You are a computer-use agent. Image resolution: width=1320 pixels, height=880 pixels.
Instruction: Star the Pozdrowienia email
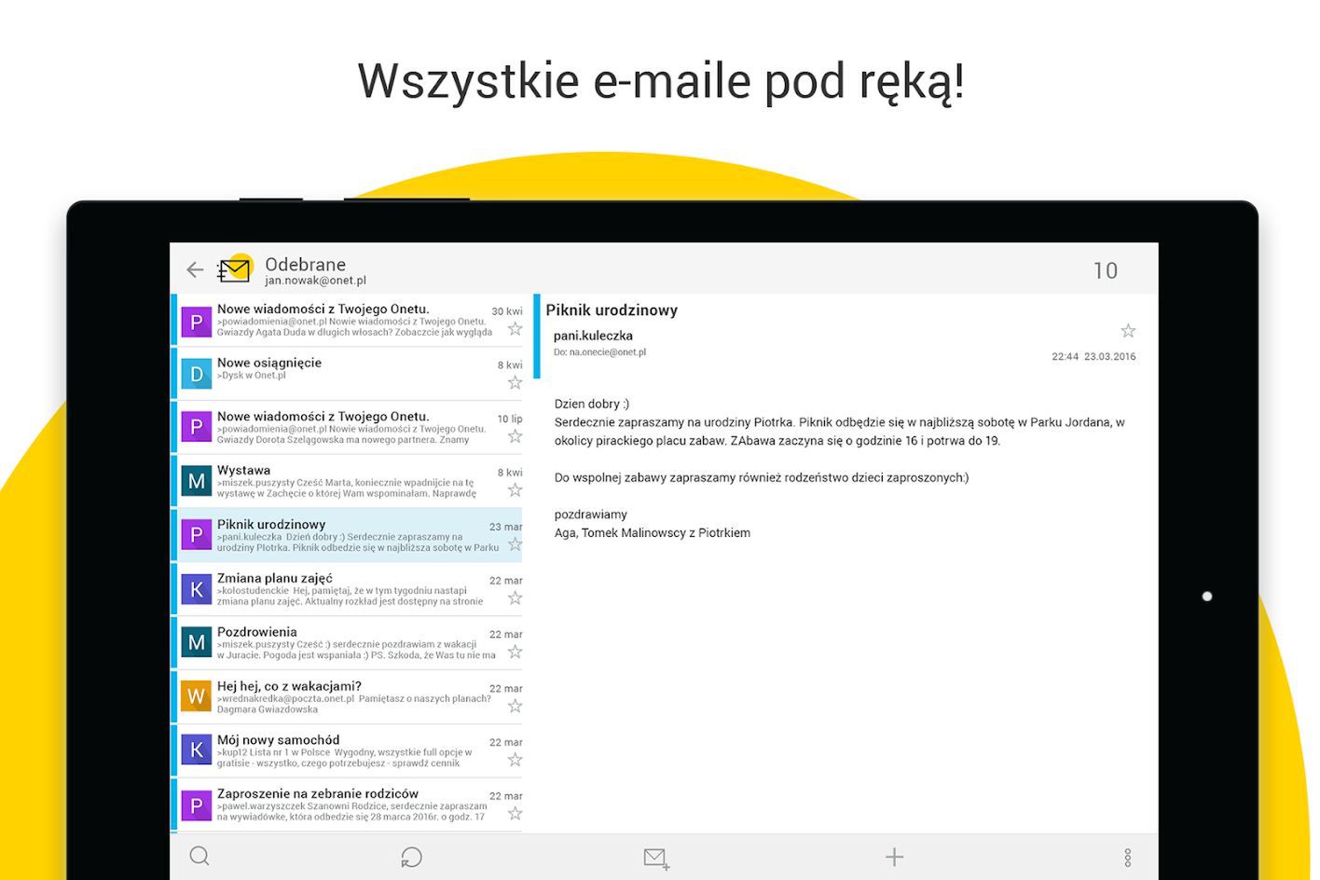(515, 652)
